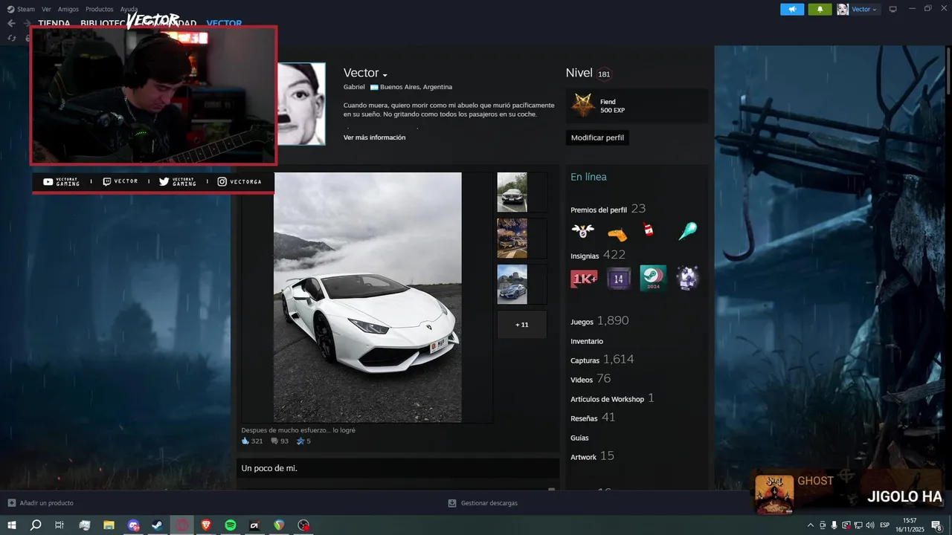This screenshot has height=535, width=952.
Task: Click the ESP language indicator
Action: tap(884, 525)
